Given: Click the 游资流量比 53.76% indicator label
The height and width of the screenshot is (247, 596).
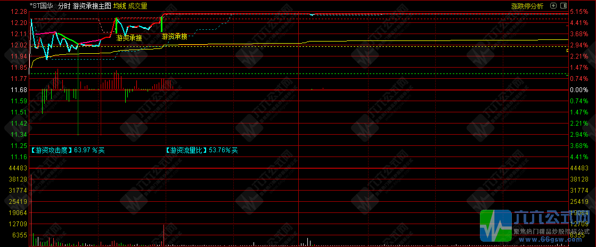Looking at the screenshot, I should click(x=201, y=151).
